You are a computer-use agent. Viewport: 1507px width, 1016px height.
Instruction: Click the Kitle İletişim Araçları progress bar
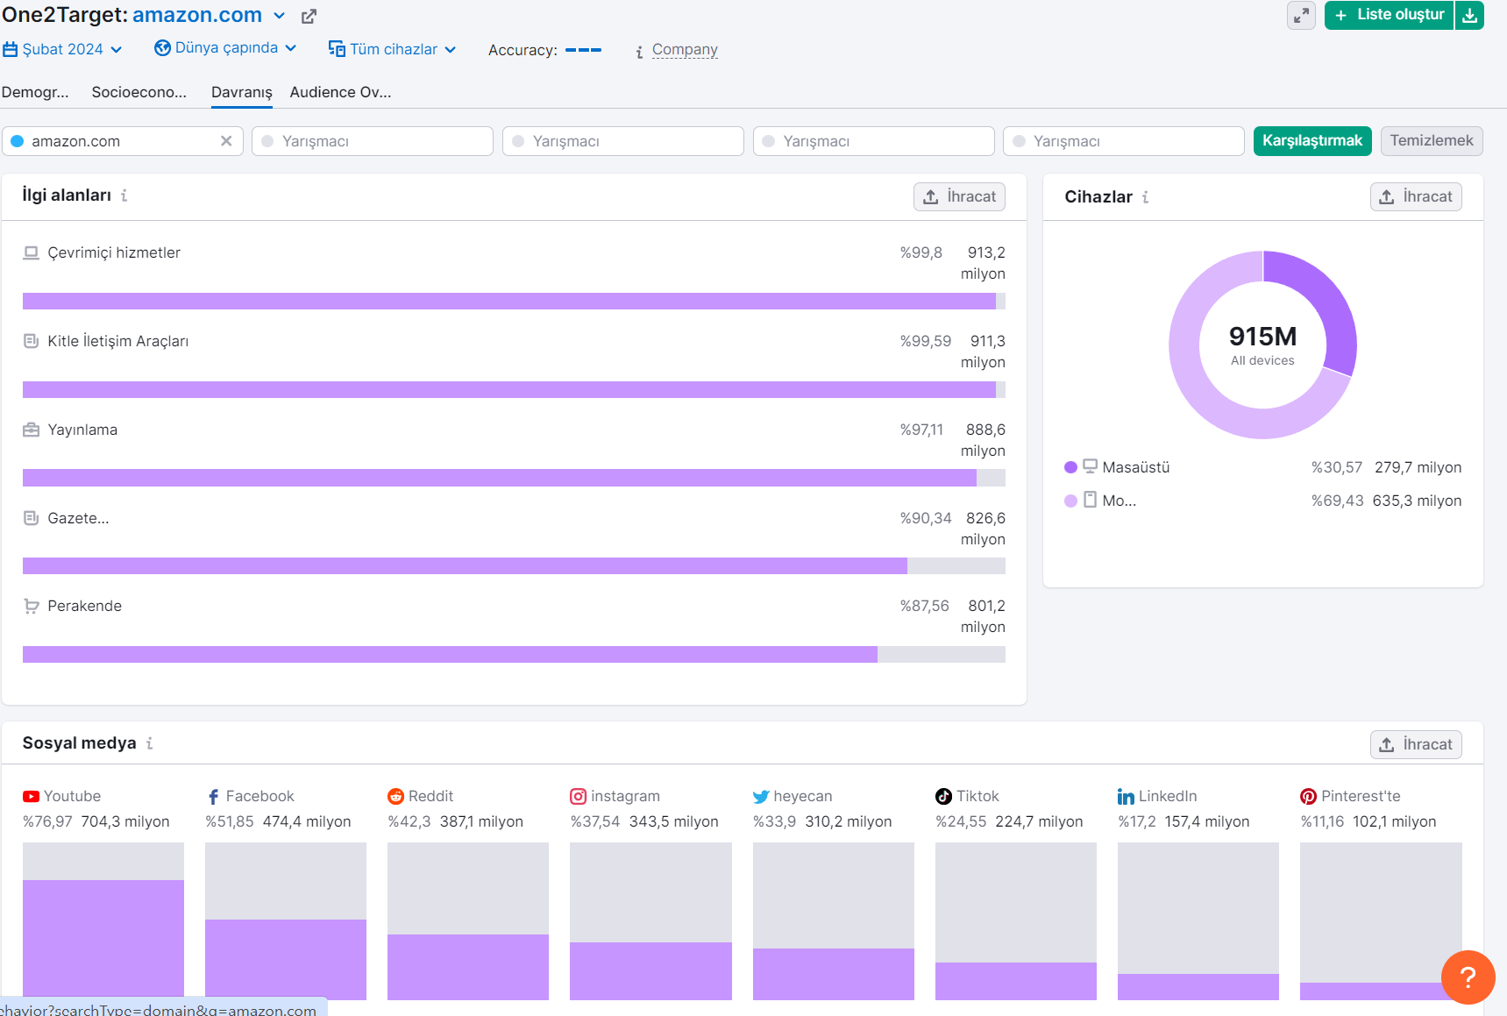click(514, 390)
